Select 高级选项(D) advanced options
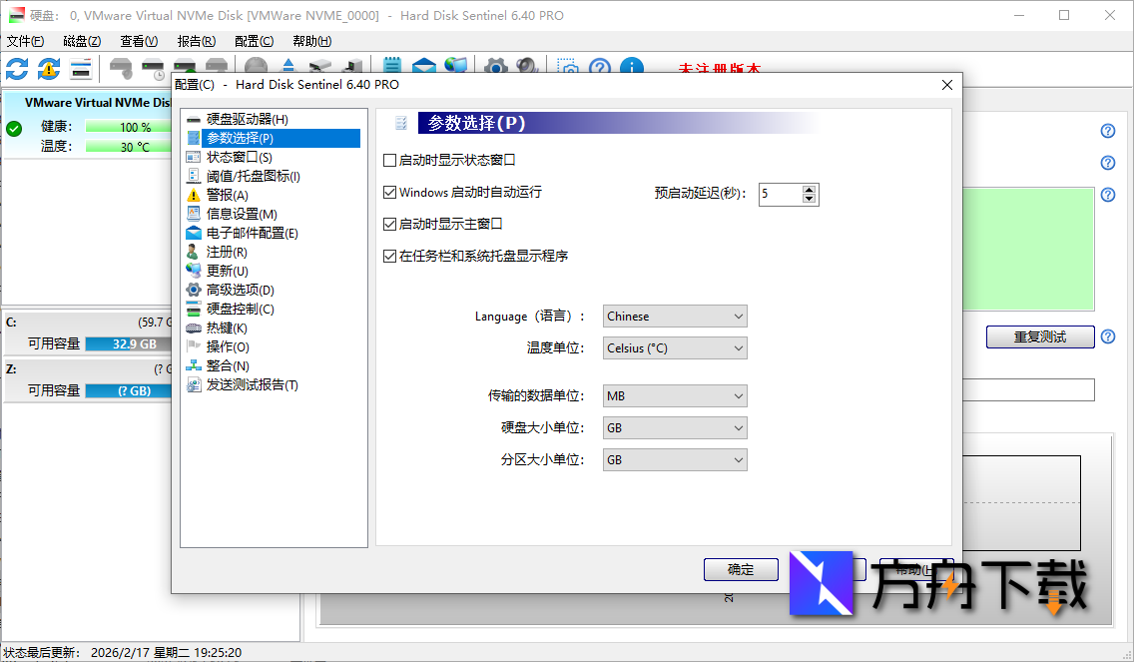Screen dimensions: 1134x662 click(x=234, y=289)
